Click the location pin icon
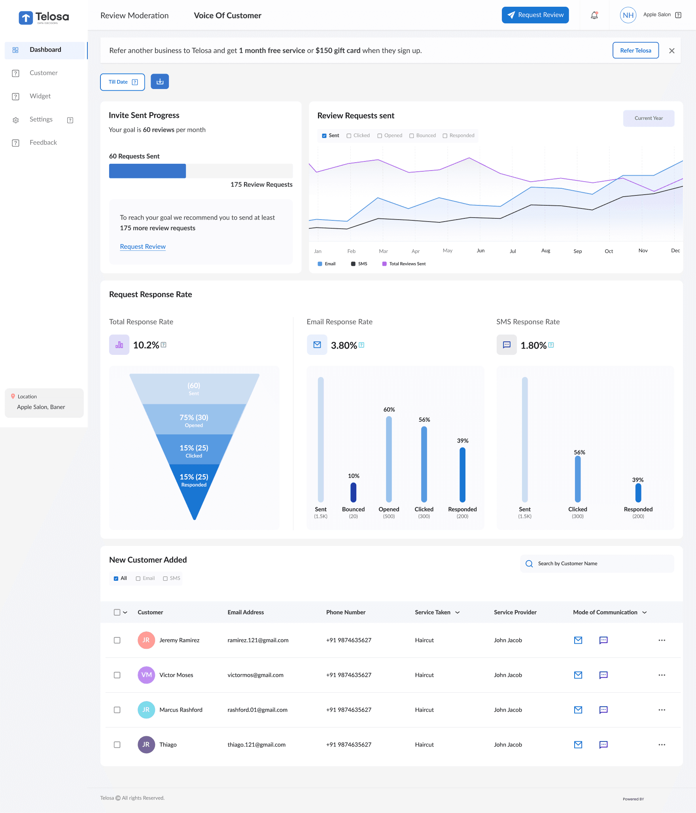This screenshot has width=696, height=813. (x=13, y=396)
